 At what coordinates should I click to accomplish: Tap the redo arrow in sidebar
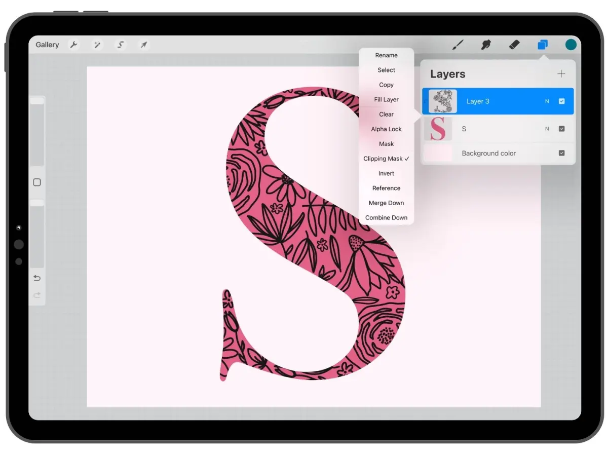click(37, 295)
